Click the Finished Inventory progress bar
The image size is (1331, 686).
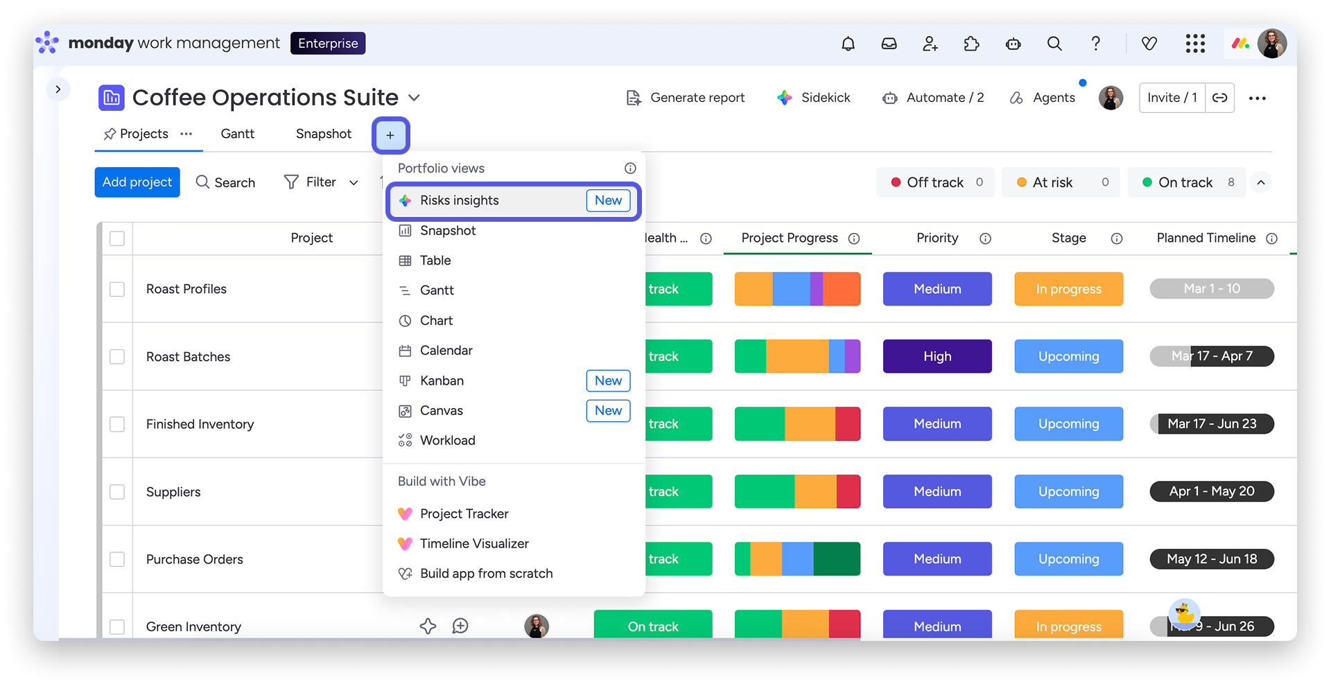pyautogui.click(x=797, y=424)
